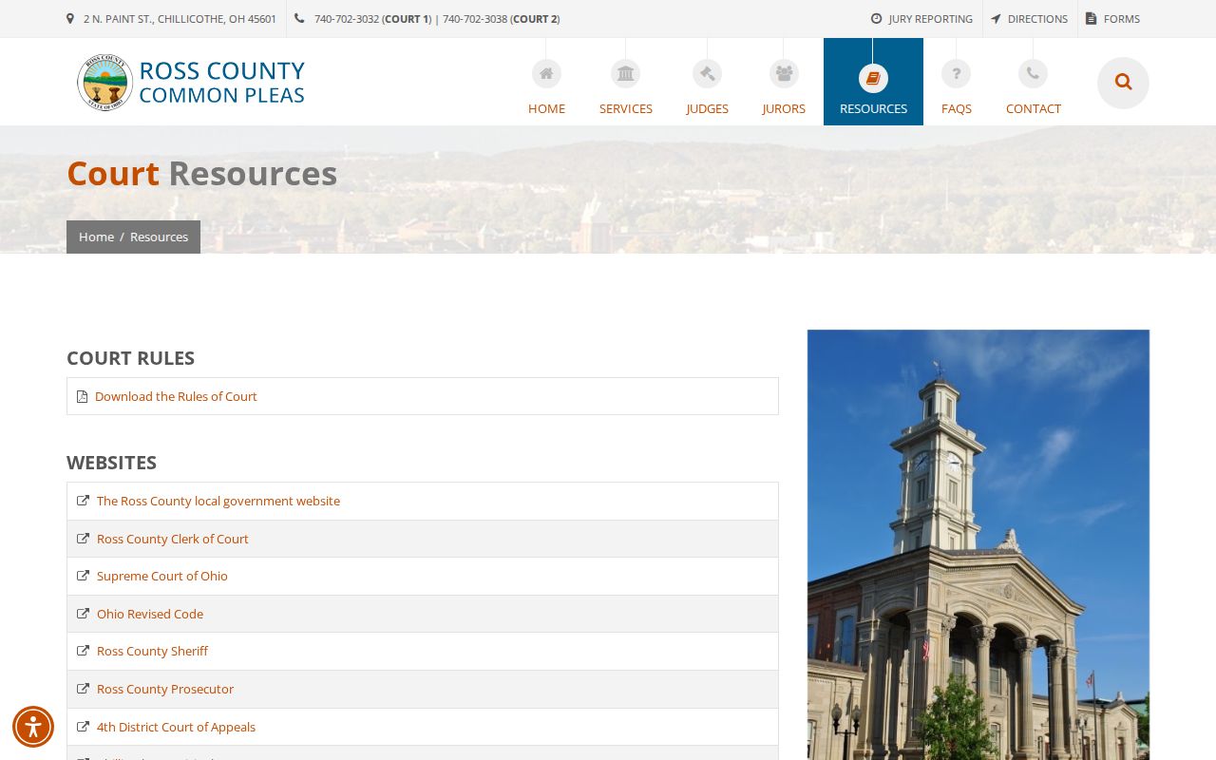Image resolution: width=1216 pixels, height=760 pixels.
Task: Click the FAQs question mark icon
Action: tap(956, 74)
